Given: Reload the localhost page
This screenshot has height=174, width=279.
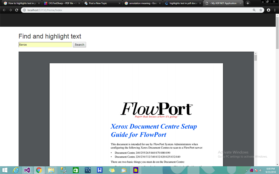Looking at the screenshot, I should (x=17, y=10).
